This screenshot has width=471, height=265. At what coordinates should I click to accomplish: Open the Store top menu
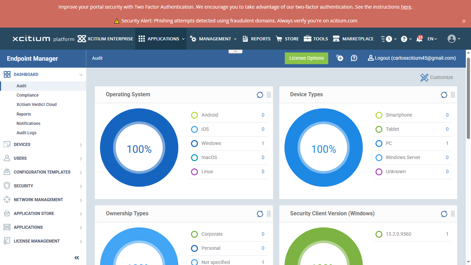click(x=288, y=39)
